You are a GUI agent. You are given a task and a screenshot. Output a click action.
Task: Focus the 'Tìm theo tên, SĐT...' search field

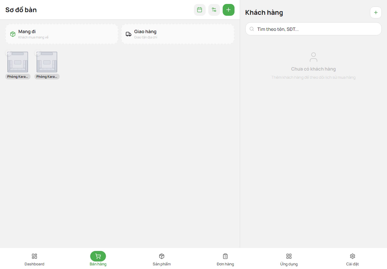(313, 29)
